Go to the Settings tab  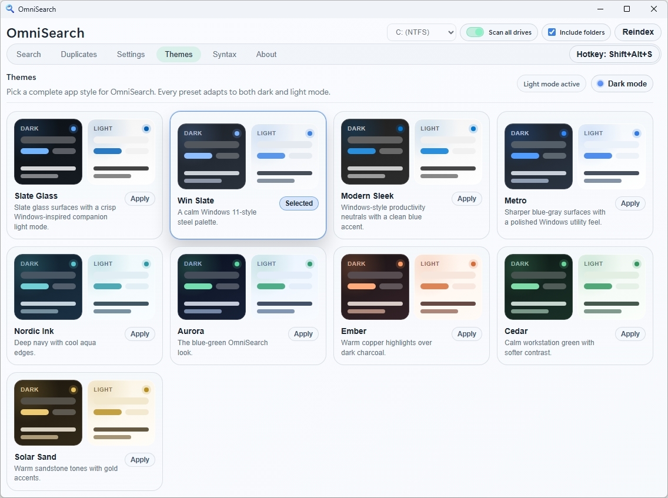tap(131, 54)
